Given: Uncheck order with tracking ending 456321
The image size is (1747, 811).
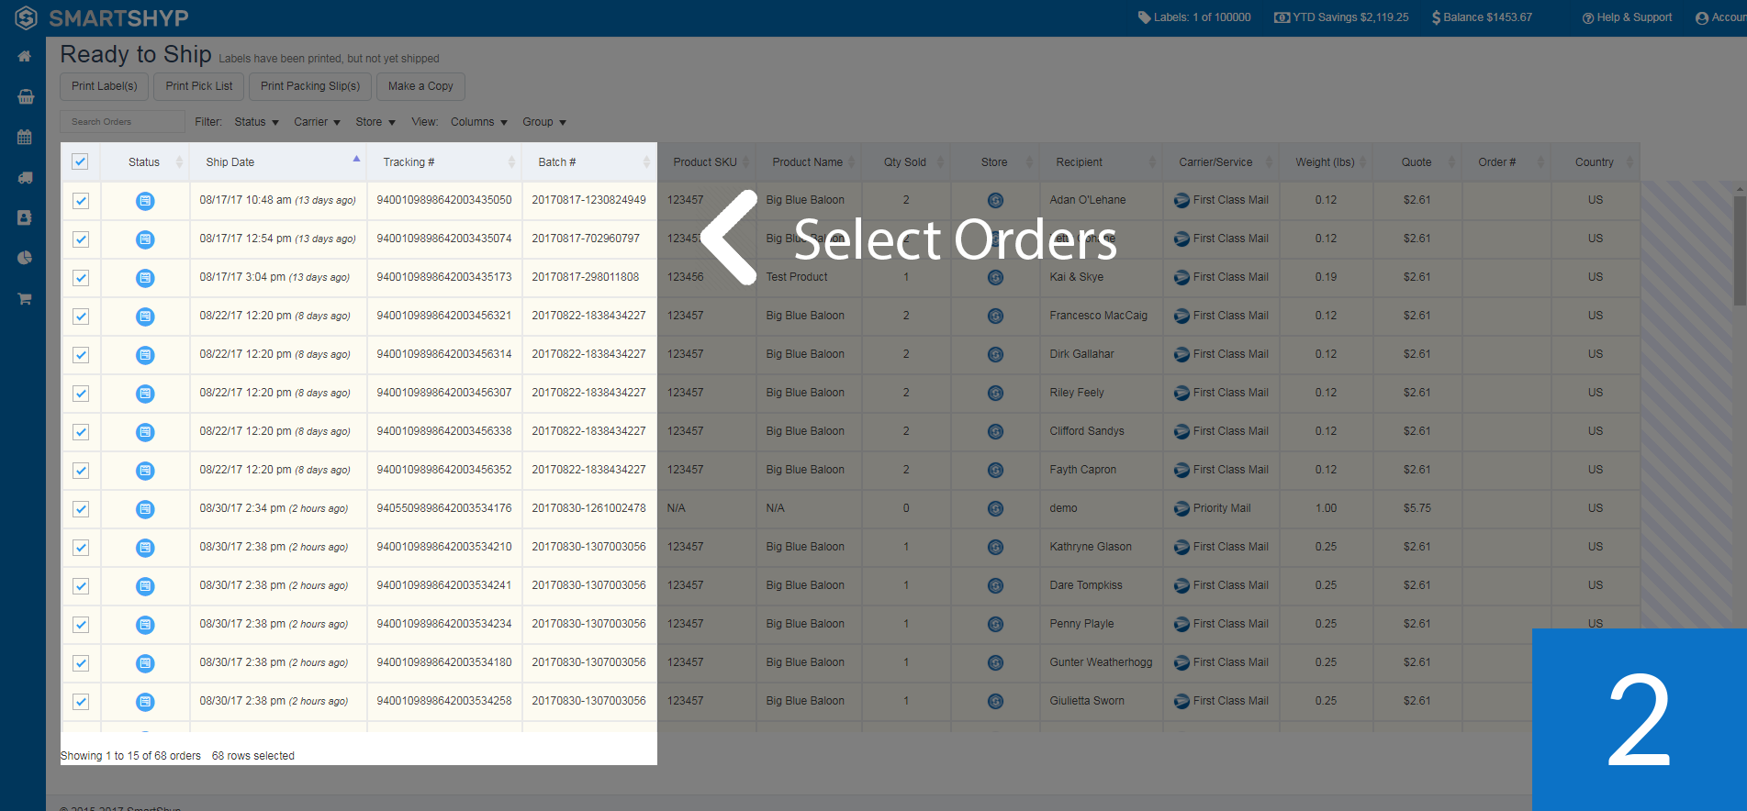Looking at the screenshot, I should click(x=81, y=317).
